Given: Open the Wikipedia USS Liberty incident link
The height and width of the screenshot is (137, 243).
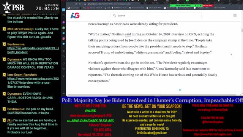Looking at the screenshot, I should (x=33, y=50).
